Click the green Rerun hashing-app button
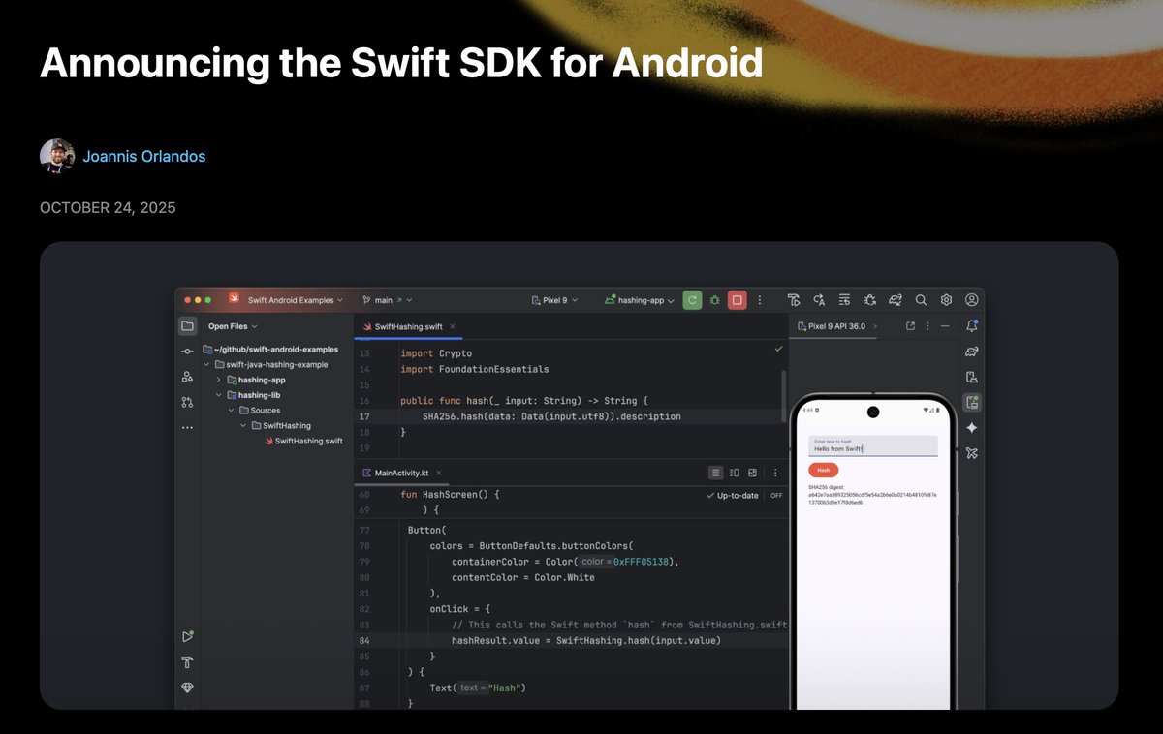Image resolution: width=1163 pixels, height=734 pixels. coord(692,300)
